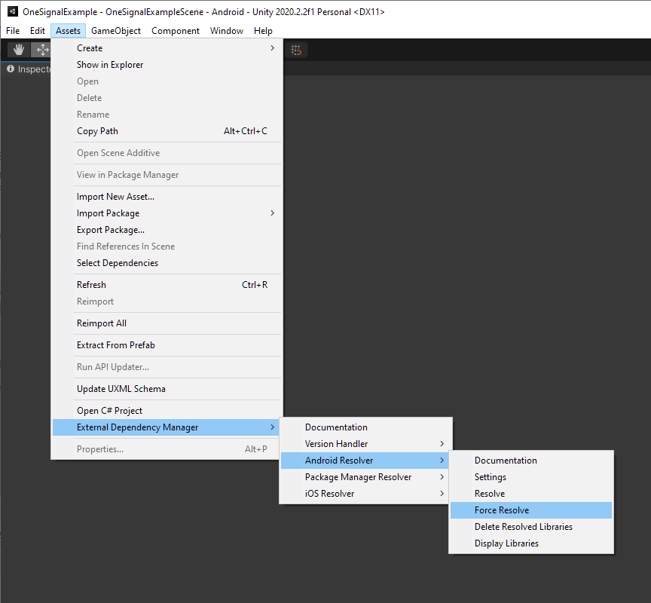Viewport: 651px width, 603px height.
Task: Choose Show in Explorer
Action: click(167, 65)
